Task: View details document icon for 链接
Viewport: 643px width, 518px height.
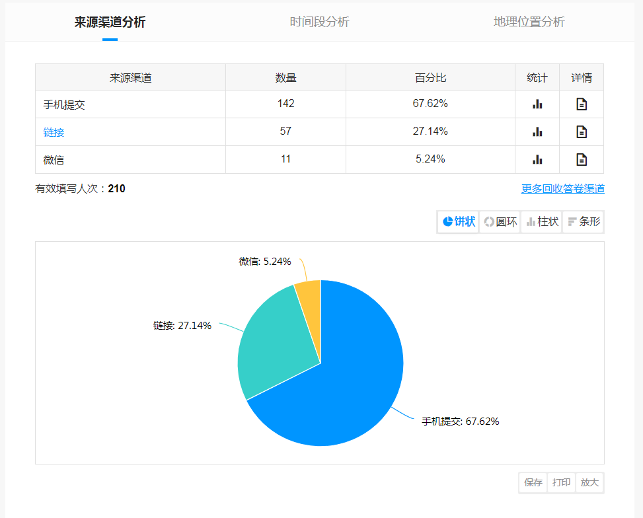Action: [582, 131]
